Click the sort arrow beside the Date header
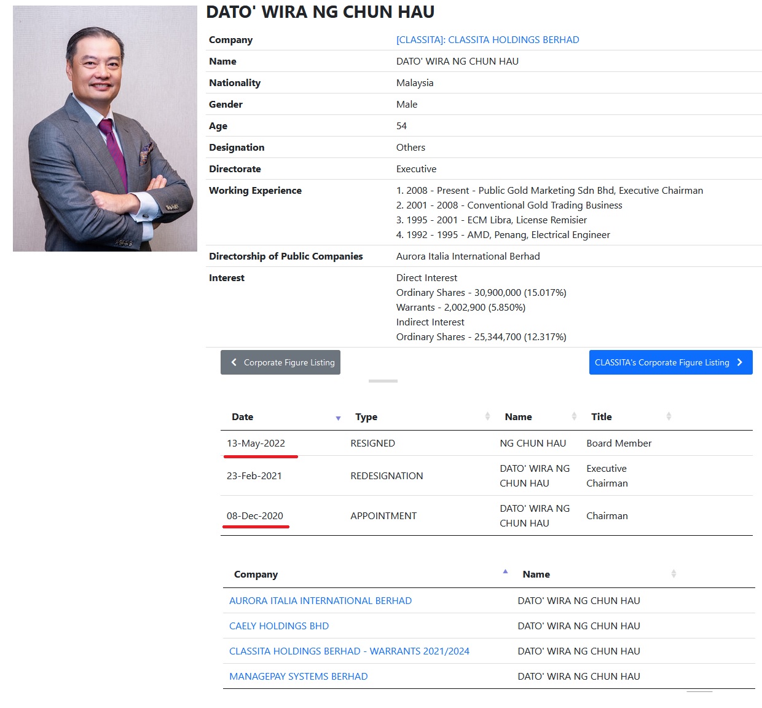 (338, 418)
